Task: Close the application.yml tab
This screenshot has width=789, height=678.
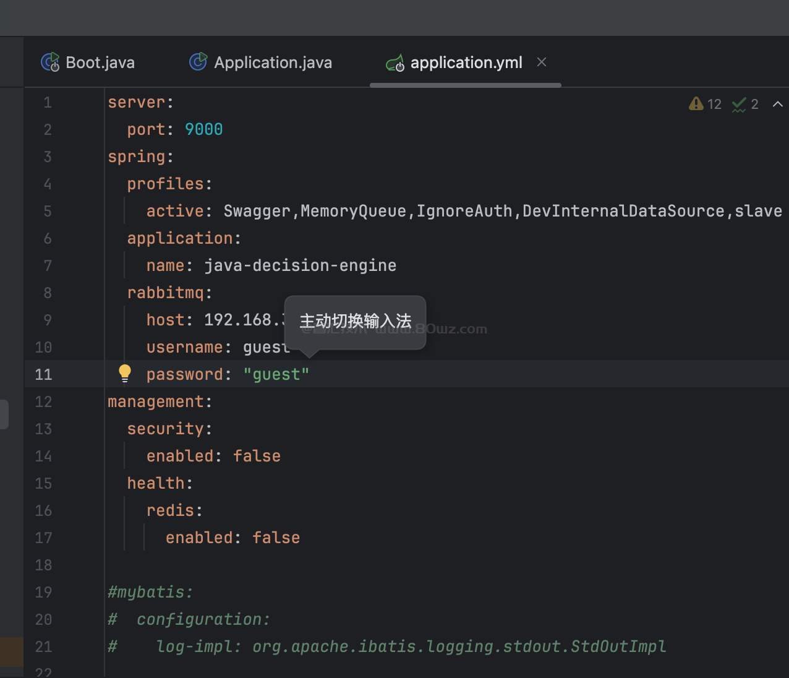Action: [x=542, y=62]
